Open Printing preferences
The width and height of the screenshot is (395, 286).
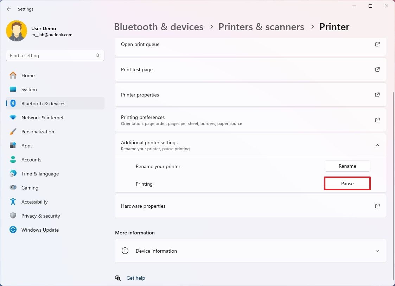coord(377,120)
